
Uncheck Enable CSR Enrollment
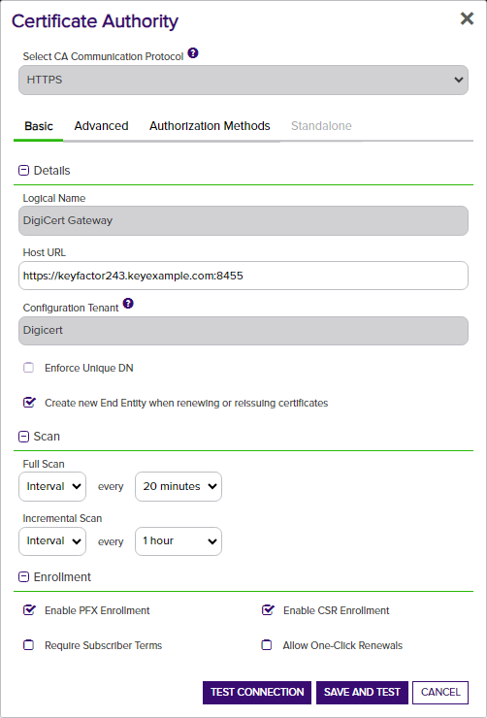[x=268, y=610]
